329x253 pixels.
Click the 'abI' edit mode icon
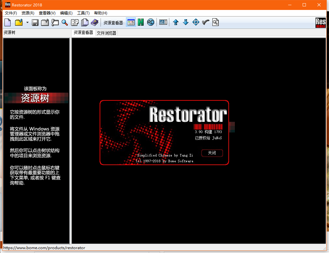(163, 22)
